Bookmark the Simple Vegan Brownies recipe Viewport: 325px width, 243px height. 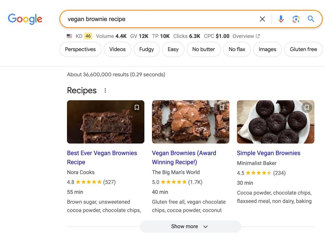(x=307, y=107)
